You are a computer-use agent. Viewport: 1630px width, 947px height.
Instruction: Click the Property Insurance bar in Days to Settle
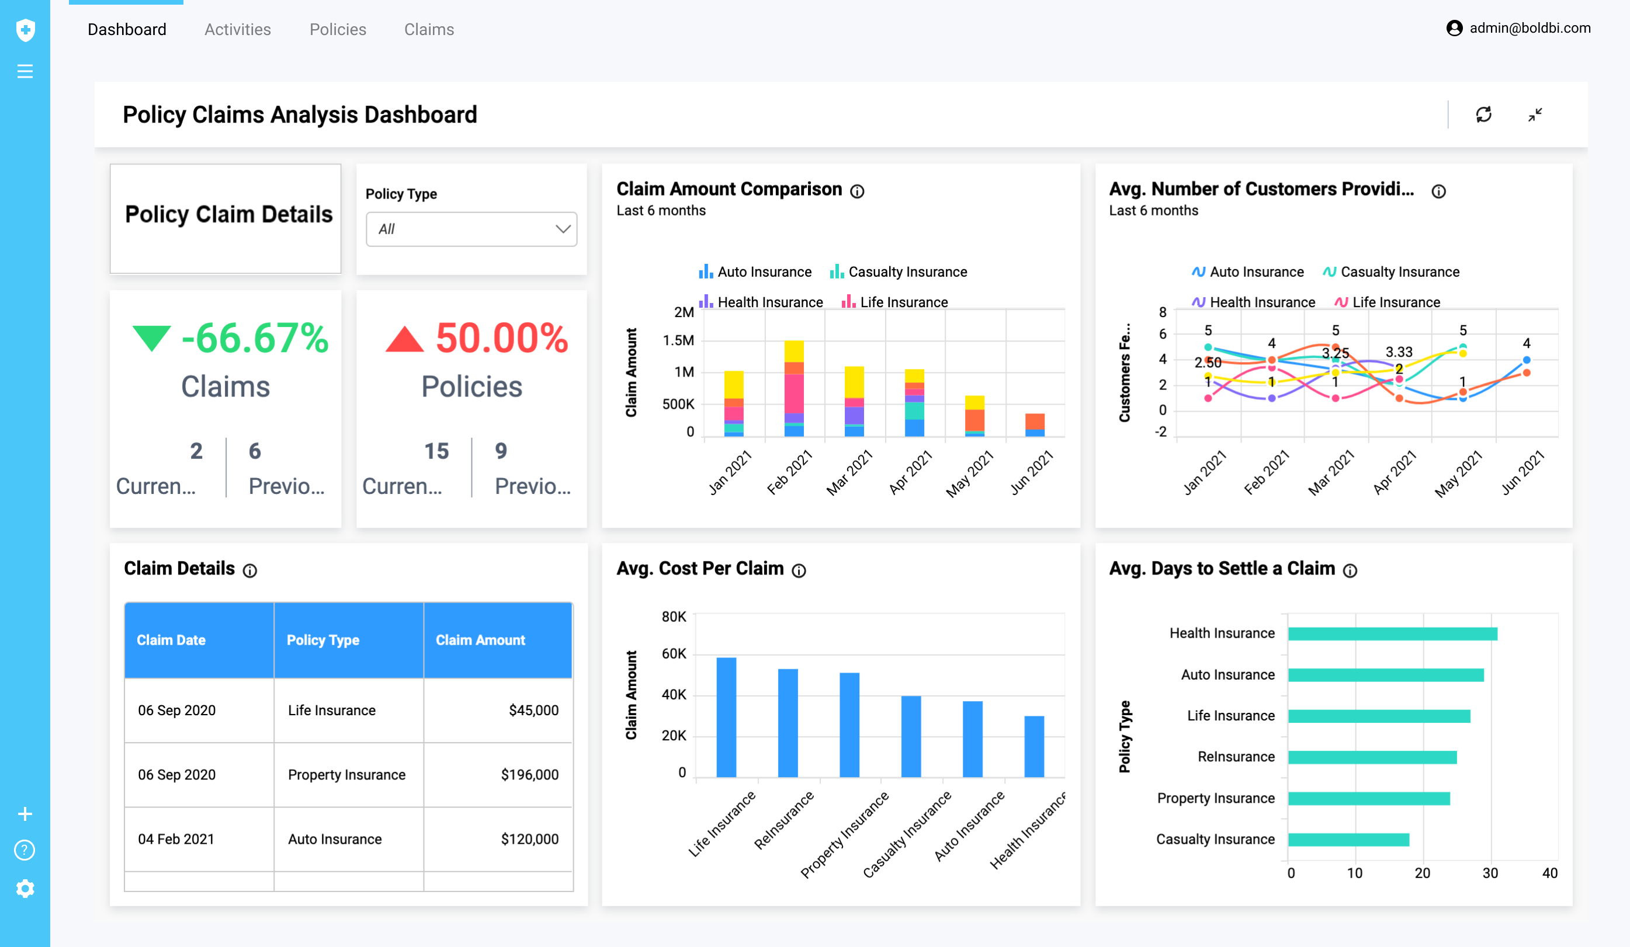[x=1369, y=799]
